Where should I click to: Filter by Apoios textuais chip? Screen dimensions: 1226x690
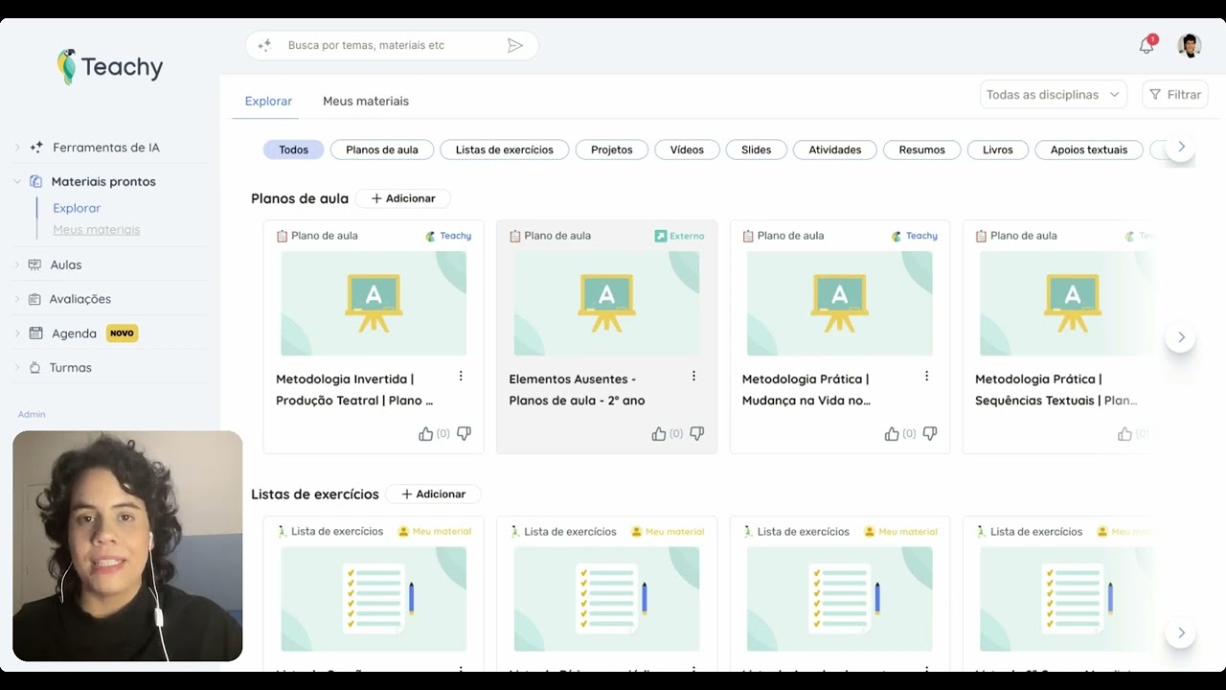point(1089,149)
